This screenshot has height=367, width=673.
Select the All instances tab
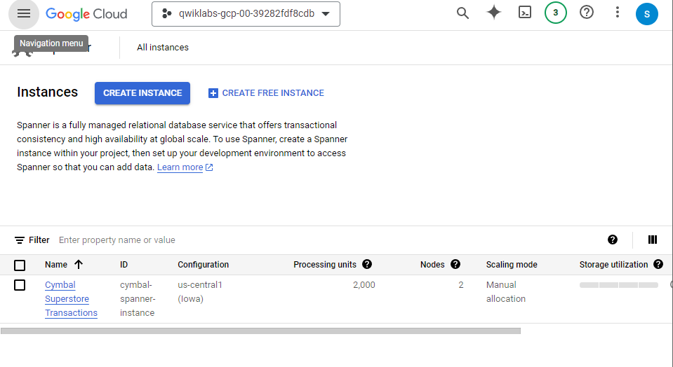click(x=163, y=48)
